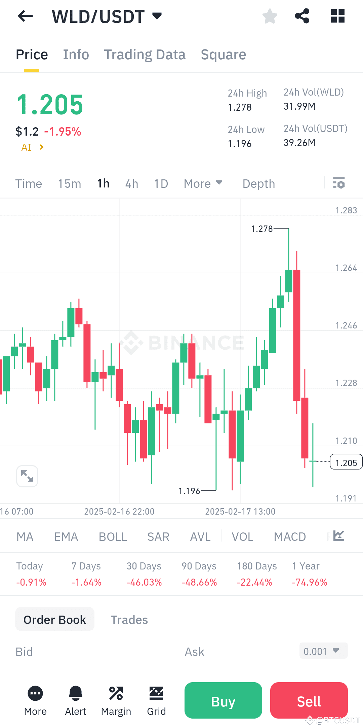363x728 pixels.
Task: Expand the More timeframe dropdown
Action: (x=203, y=183)
